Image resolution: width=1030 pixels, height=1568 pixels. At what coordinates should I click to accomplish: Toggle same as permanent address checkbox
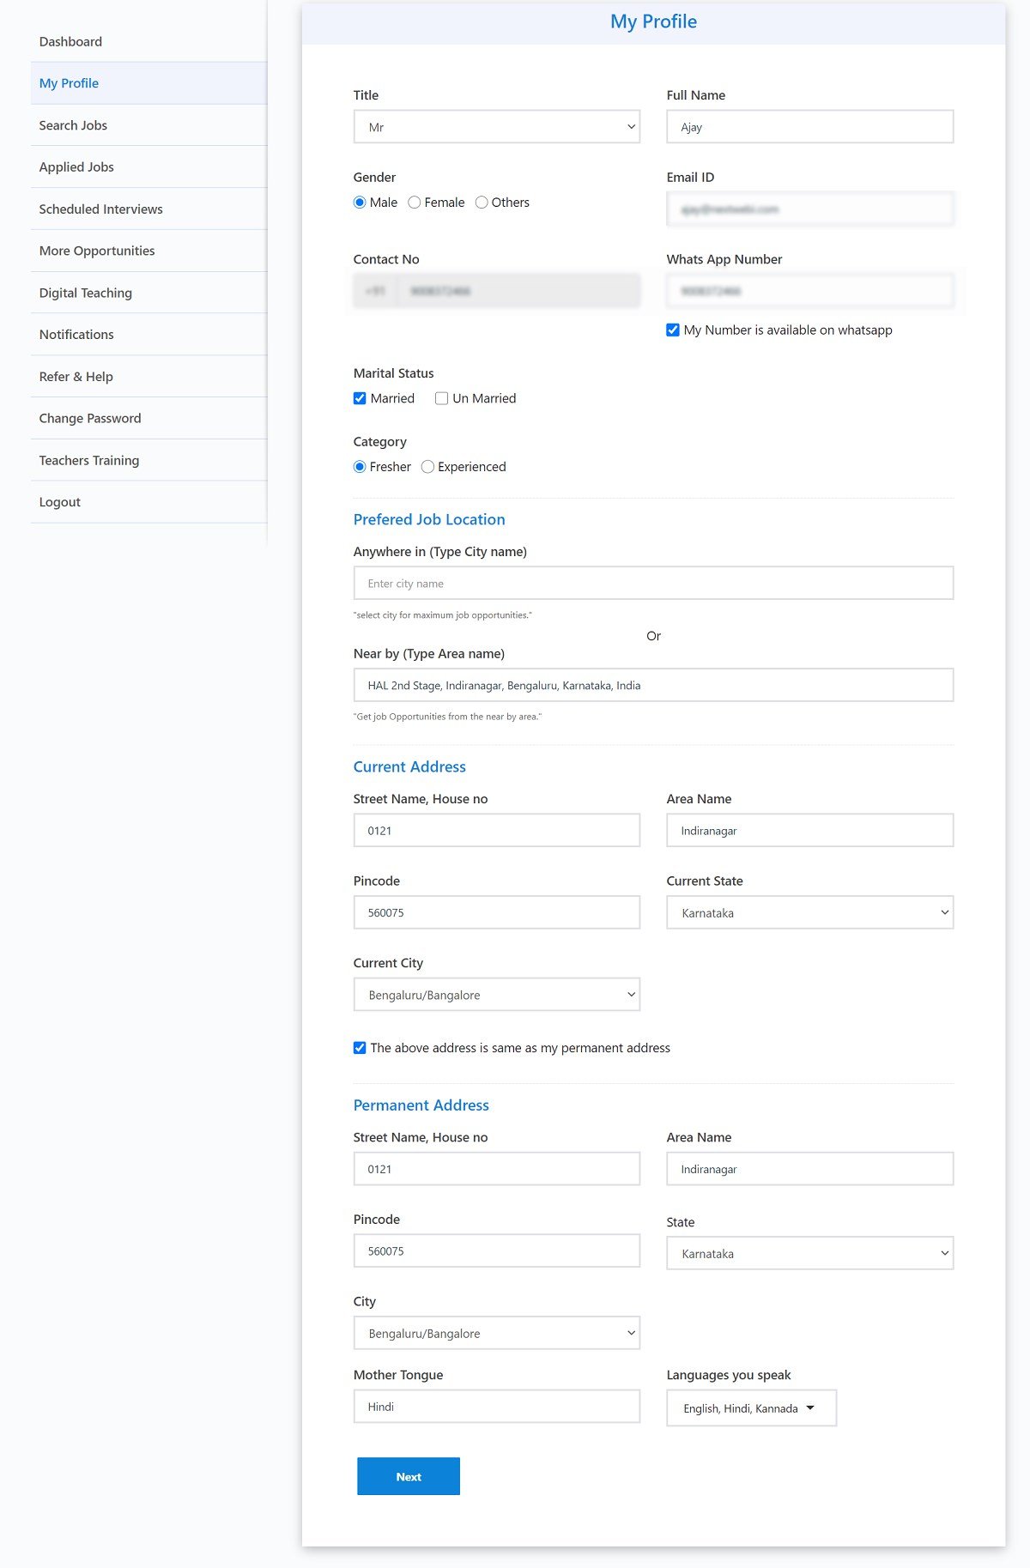(x=360, y=1048)
